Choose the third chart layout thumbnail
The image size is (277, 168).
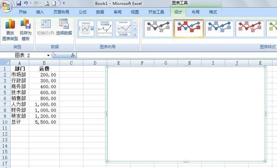tap(123, 29)
